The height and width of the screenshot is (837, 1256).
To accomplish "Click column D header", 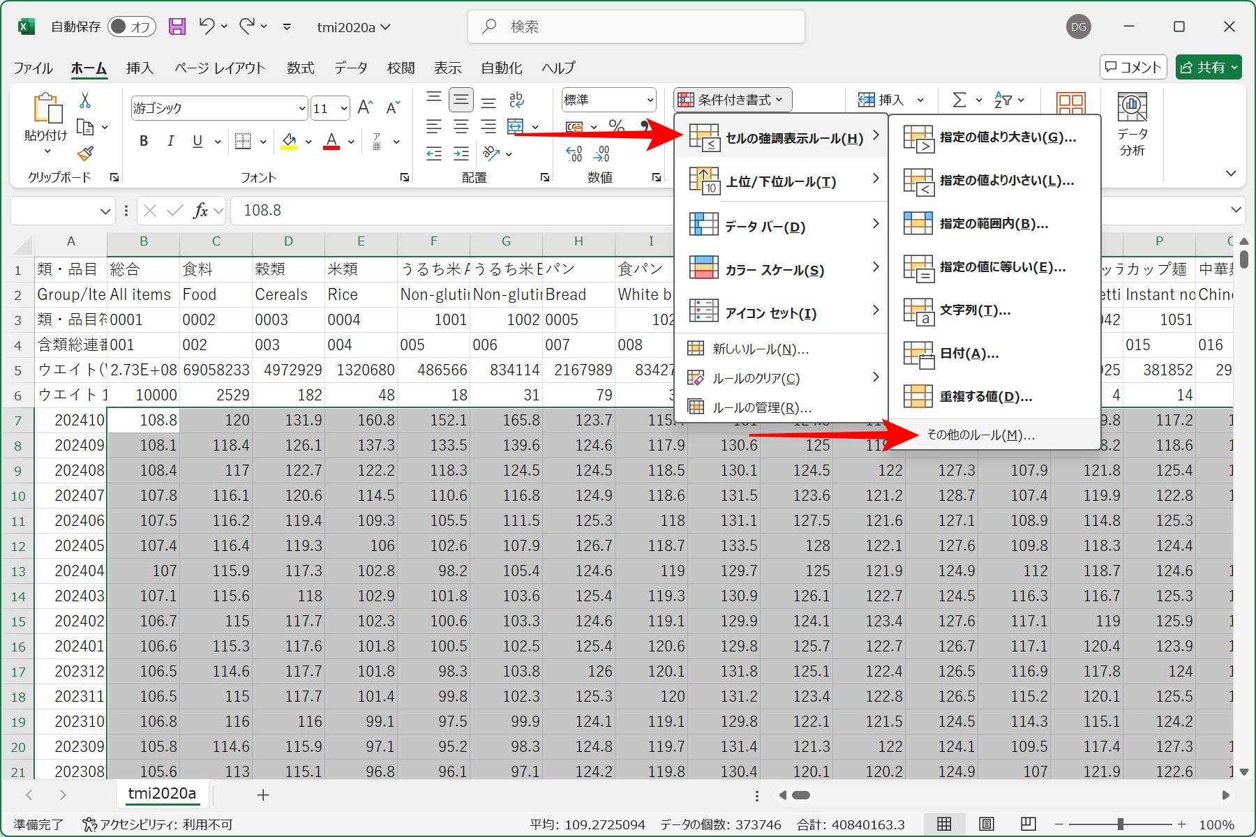I will coord(288,241).
